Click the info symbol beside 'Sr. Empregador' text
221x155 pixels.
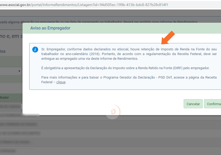click(x=35, y=50)
